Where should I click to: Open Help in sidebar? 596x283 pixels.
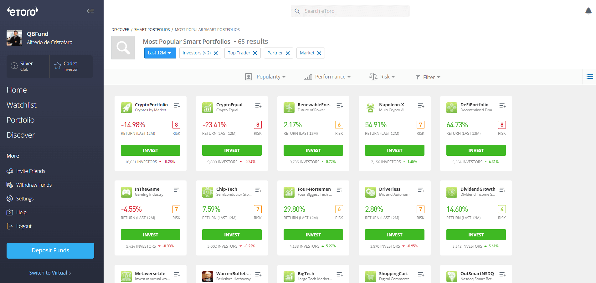tap(17, 212)
